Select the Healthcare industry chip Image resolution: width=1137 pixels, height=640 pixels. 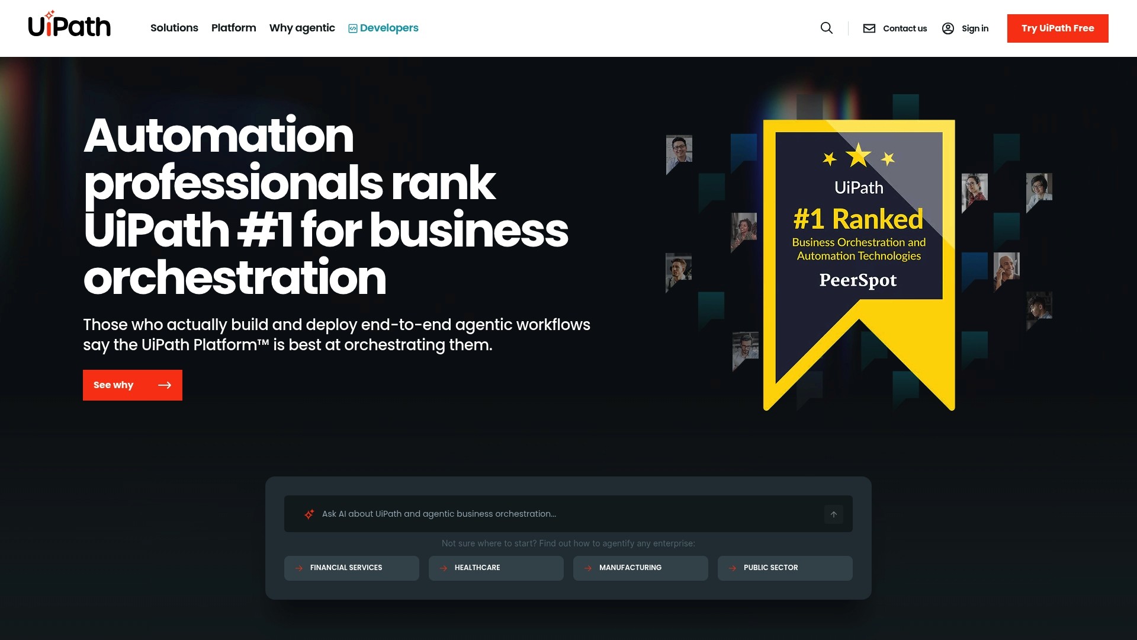point(496,568)
